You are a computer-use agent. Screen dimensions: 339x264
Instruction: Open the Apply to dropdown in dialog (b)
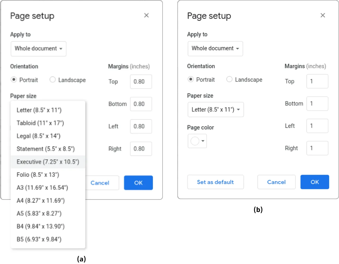tap(215, 49)
